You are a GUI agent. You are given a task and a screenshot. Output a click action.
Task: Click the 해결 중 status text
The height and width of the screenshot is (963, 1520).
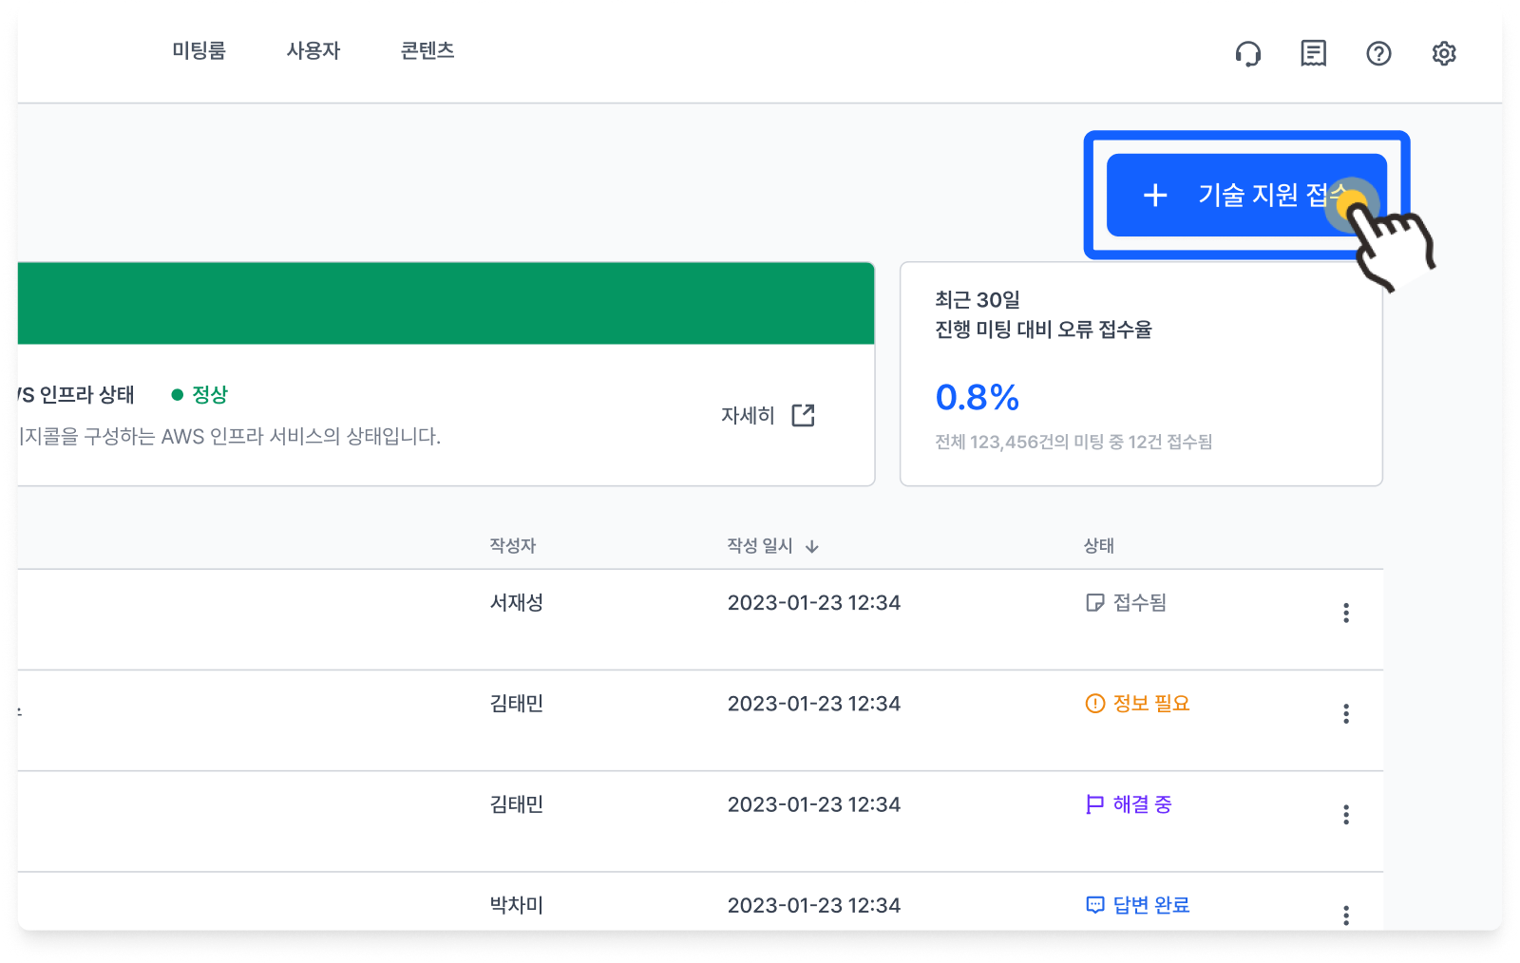click(1143, 804)
